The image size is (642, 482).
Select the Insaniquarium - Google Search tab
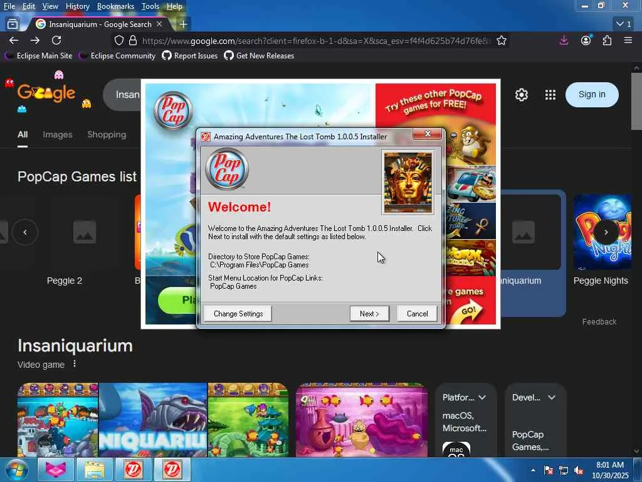100,24
